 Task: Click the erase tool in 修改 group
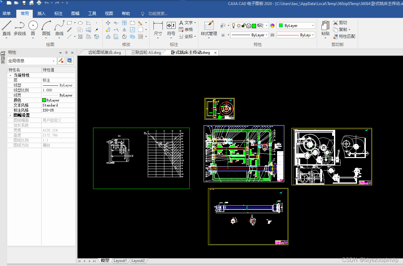[140, 23]
